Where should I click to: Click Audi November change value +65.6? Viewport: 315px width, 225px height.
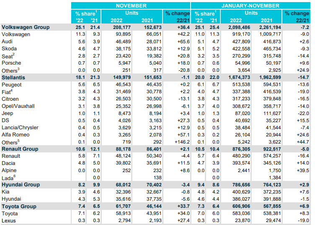coord(183,42)
